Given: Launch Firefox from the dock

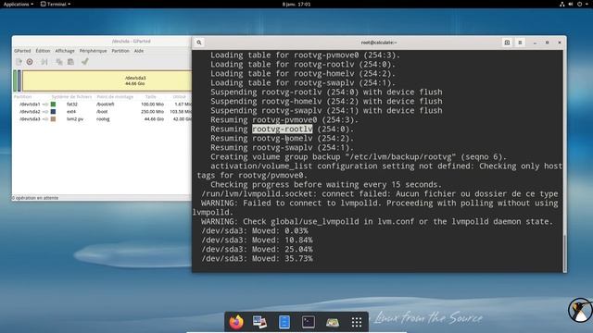Looking at the screenshot, I should [x=236, y=322].
